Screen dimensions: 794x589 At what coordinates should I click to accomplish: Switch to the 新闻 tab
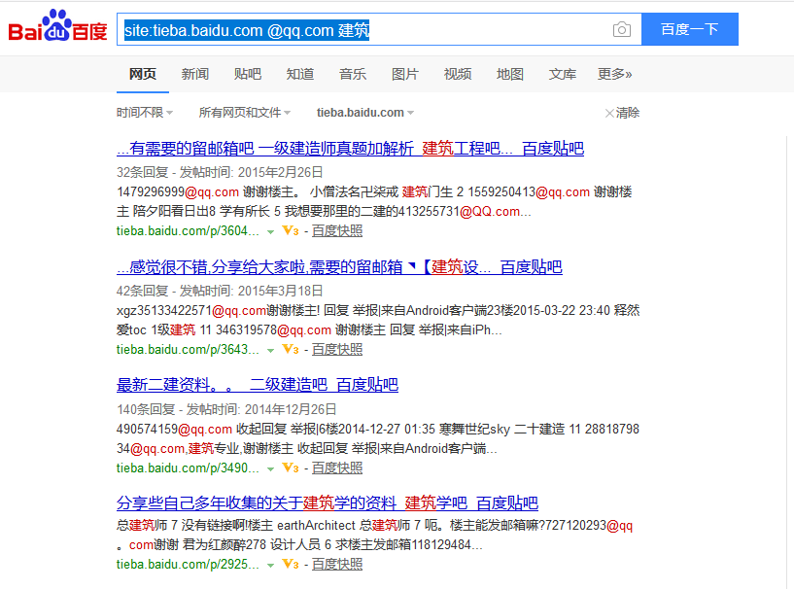pyautogui.click(x=194, y=74)
